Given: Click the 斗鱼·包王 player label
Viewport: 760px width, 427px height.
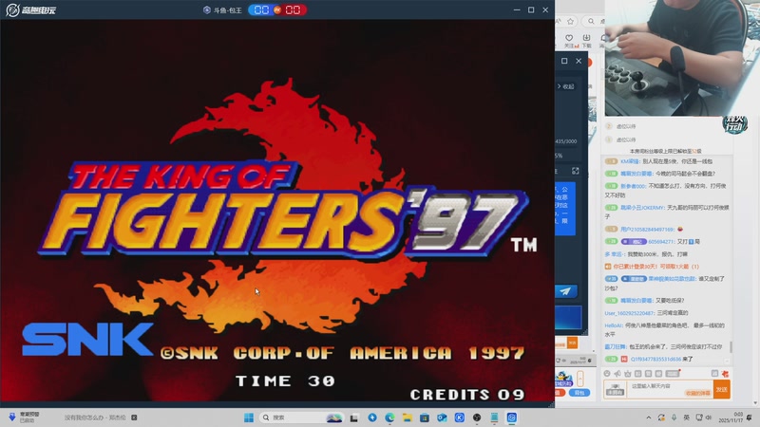Looking at the screenshot, I should [x=222, y=10].
